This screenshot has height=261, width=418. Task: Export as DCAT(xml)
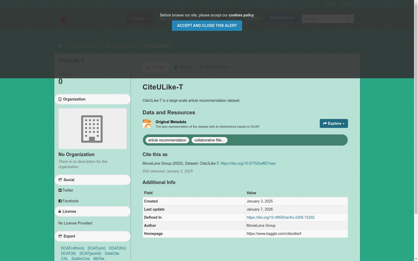pos(97,248)
